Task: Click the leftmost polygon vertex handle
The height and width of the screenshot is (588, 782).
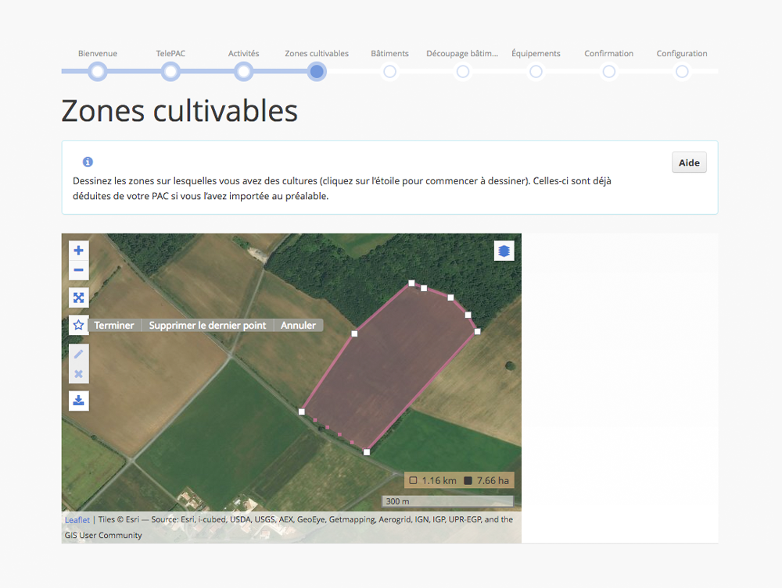Action: click(301, 412)
